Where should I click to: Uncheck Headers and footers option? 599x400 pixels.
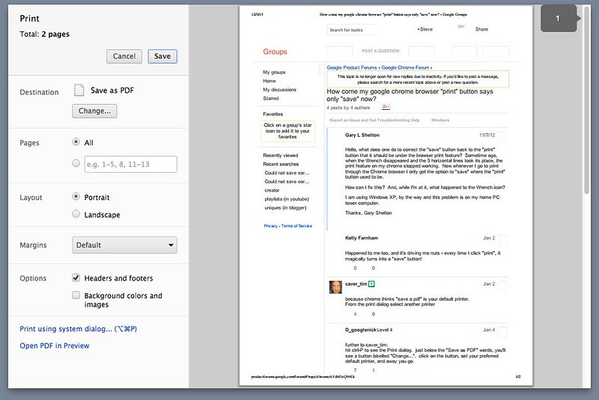point(76,277)
